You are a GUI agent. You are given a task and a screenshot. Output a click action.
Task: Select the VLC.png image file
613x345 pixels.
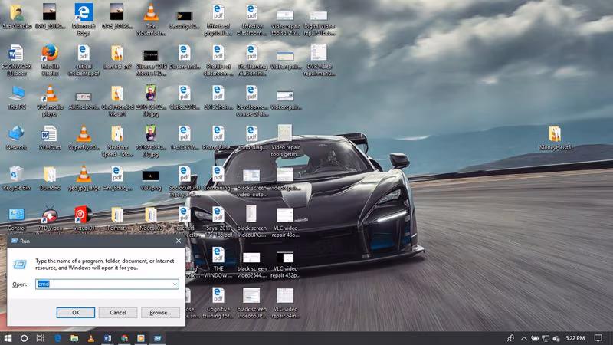pyautogui.click(x=150, y=179)
